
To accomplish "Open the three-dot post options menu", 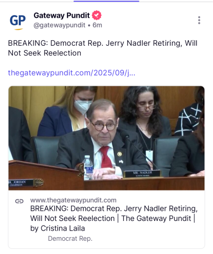I will coord(199,20).
